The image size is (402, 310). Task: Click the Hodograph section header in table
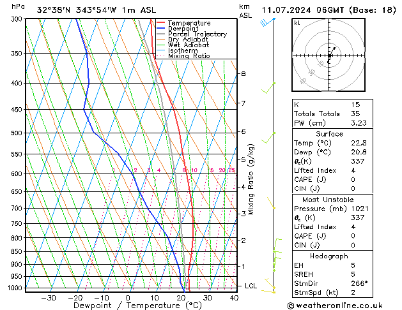click(330, 256)
